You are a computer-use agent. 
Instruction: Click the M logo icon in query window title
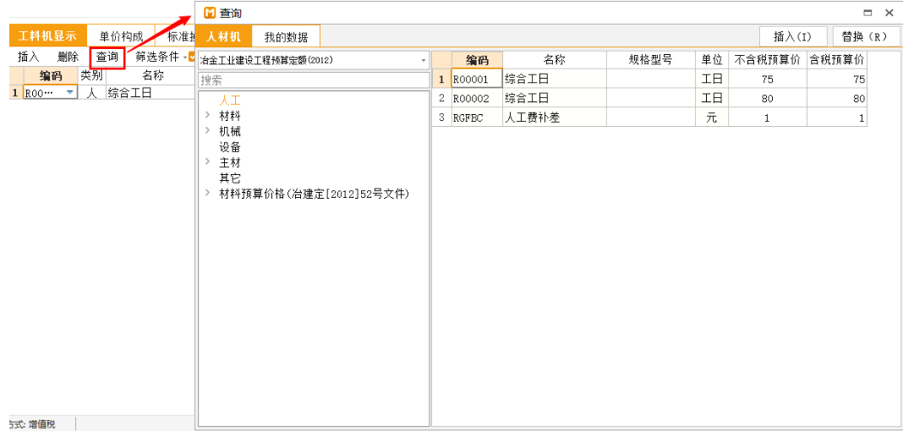pyautogui.click(x=210, y=13)
